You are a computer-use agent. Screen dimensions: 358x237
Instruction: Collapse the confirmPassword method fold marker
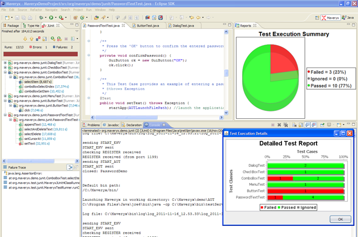click(88, 55)
